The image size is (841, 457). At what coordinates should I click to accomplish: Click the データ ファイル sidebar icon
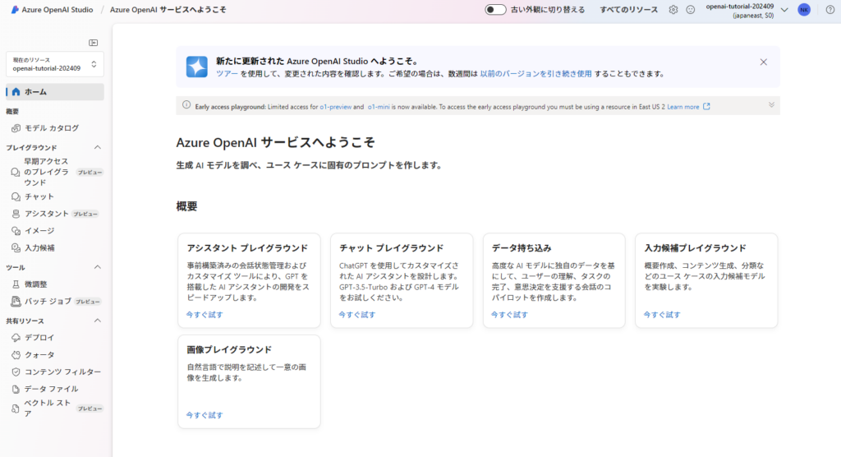coord(16,389)
